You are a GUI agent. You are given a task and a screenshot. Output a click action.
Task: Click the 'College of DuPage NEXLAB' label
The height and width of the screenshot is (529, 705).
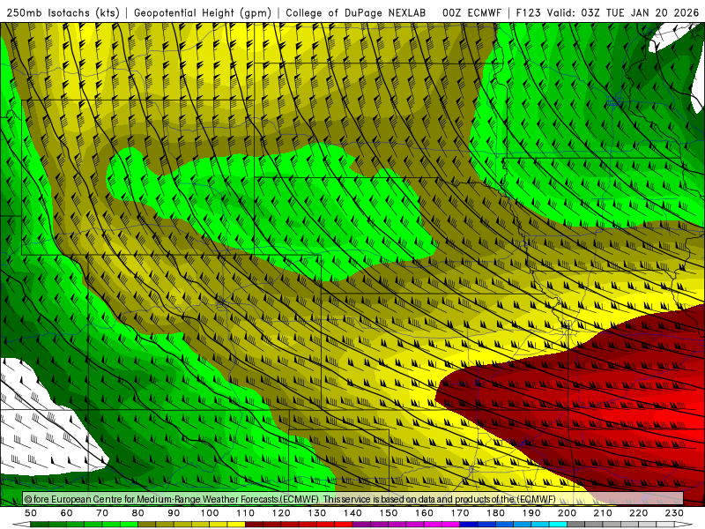pos(356,13)
